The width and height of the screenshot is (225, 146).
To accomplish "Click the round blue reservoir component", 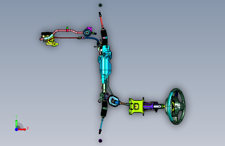I will pyautogui.click(x=87, y=33).
